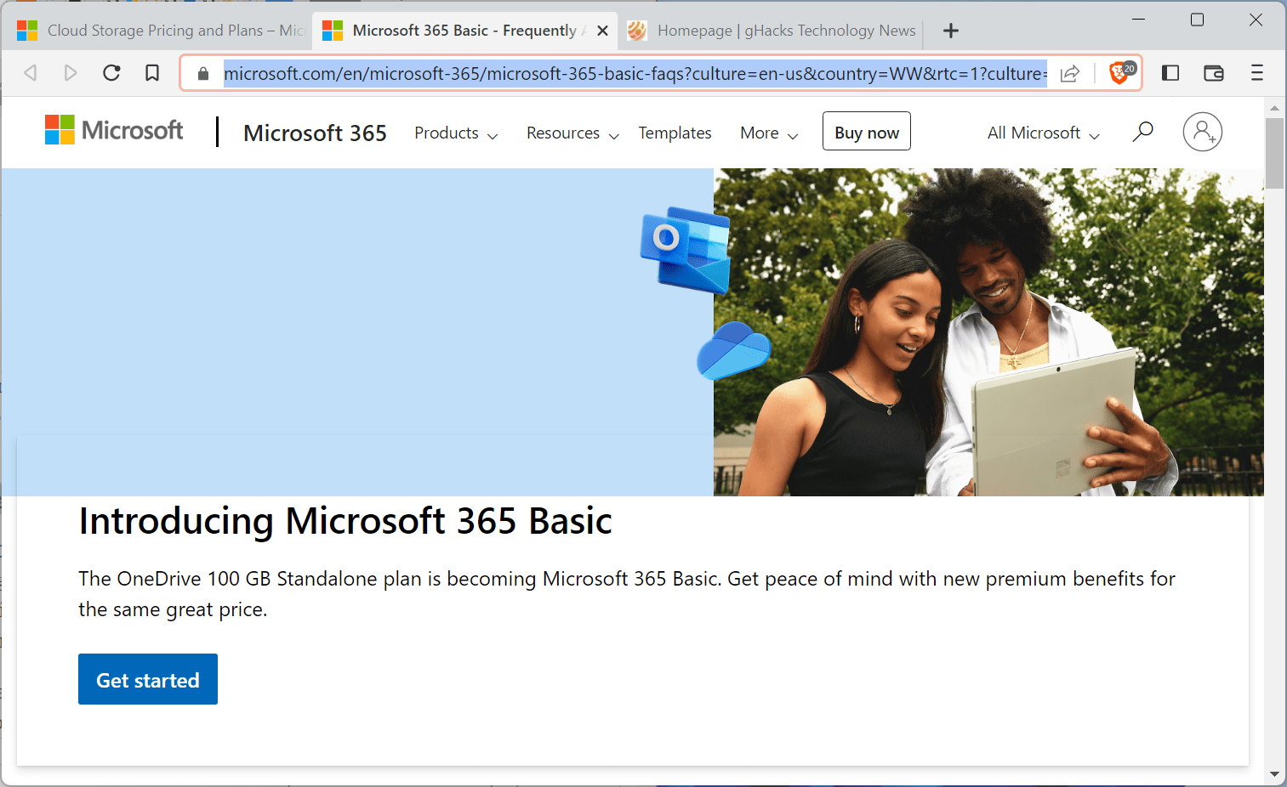
Task: Click the OneDrive cloud icon in the banner
Action: click(734, 349)
